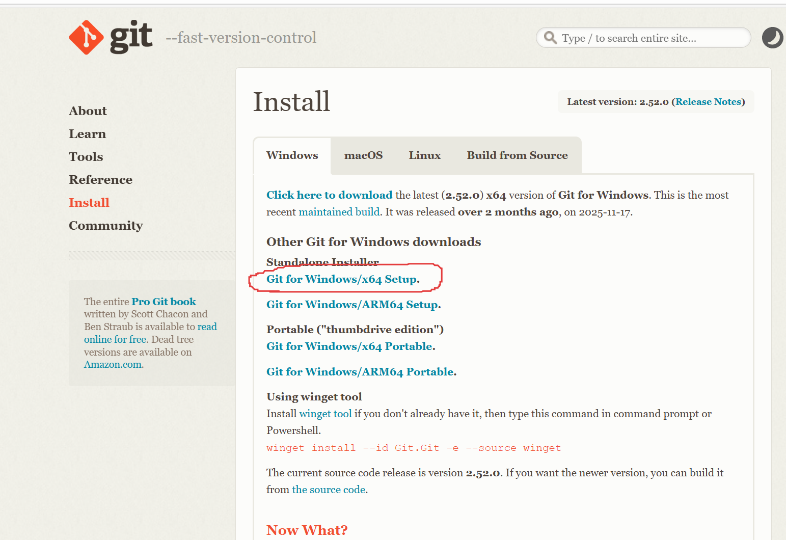The width and height of the screenshot is (786, 540).
Task: Open the Release Notes link
Action: pos(708,102)
